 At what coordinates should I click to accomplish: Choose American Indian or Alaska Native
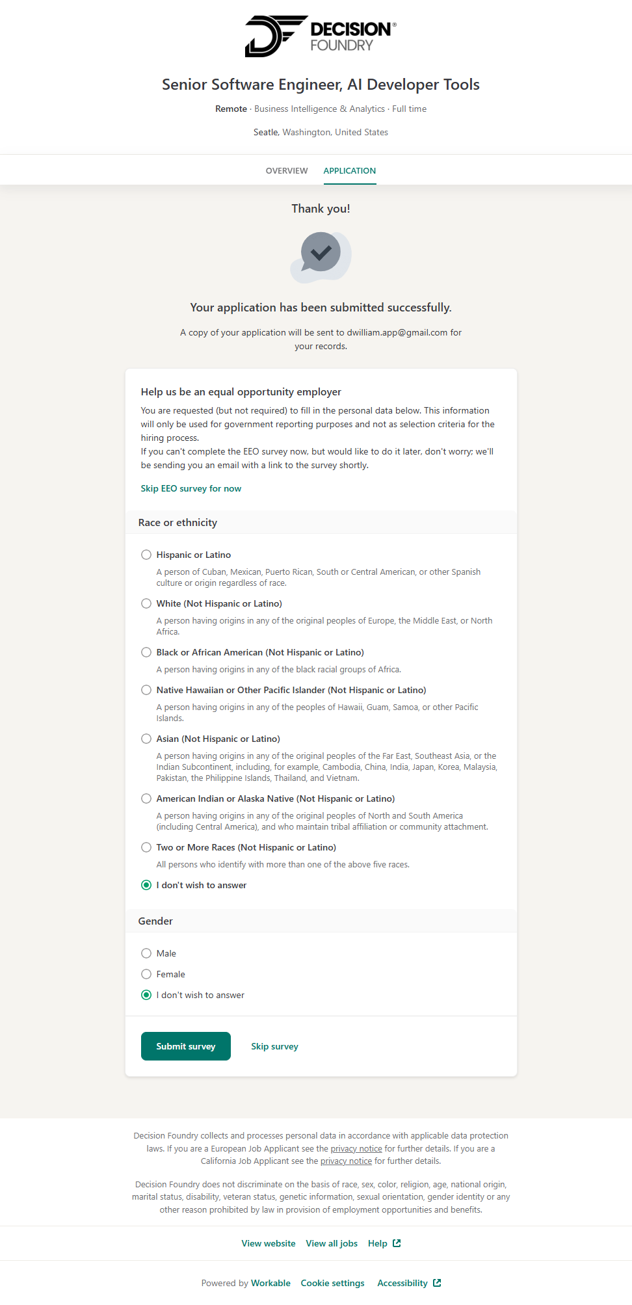pos(146,798)
